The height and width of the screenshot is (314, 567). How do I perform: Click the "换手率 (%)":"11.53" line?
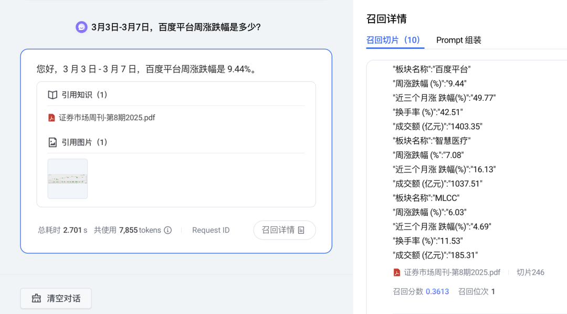(428, 240)
